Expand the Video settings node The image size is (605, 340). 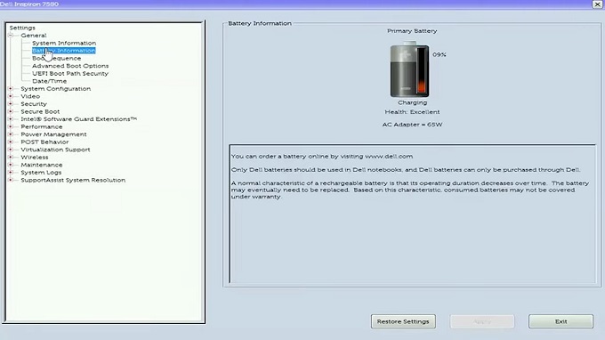(x=11, y=96)
